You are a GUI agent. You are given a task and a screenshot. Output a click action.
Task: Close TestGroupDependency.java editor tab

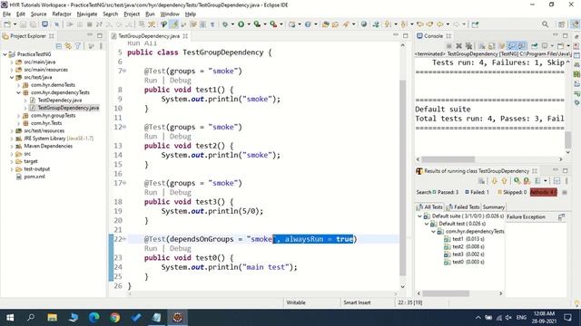click(185, 36)
